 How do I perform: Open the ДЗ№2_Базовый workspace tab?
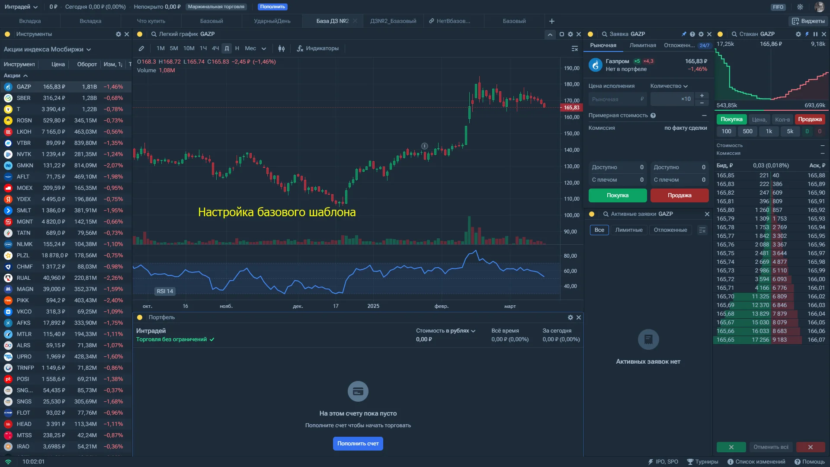click(393, 21)
